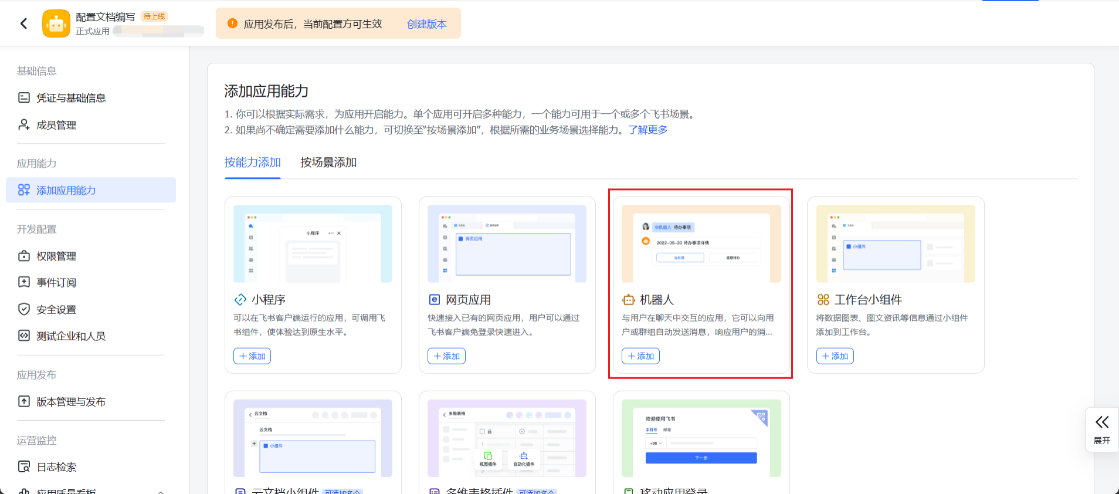Click the 网页应用 card title
The height and width of the screenshot is (494, 1119).
tap(469, 300)
